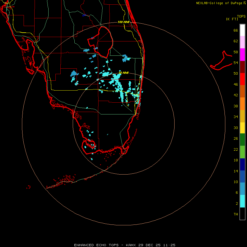247x247 pixels.
Task: Click the 11:25 timestamp
Action: [x=169, y=245]
